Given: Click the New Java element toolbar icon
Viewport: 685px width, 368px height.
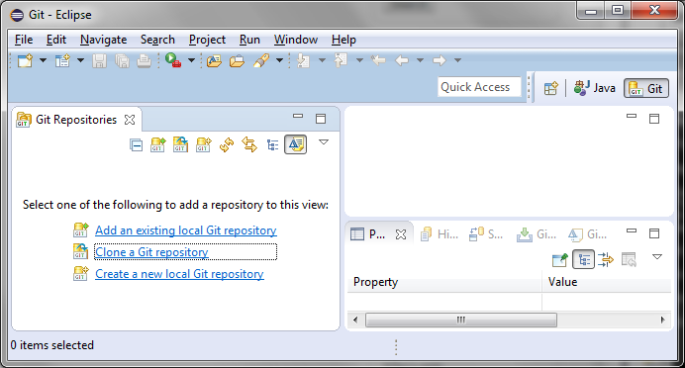Looking at the screenshot, I should (x=63, y=60).
